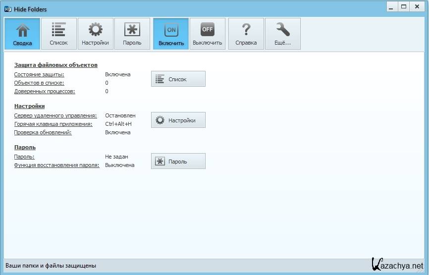429x275 pixels.
Task: Open the Доверенных процессов link
Action: 45,91
